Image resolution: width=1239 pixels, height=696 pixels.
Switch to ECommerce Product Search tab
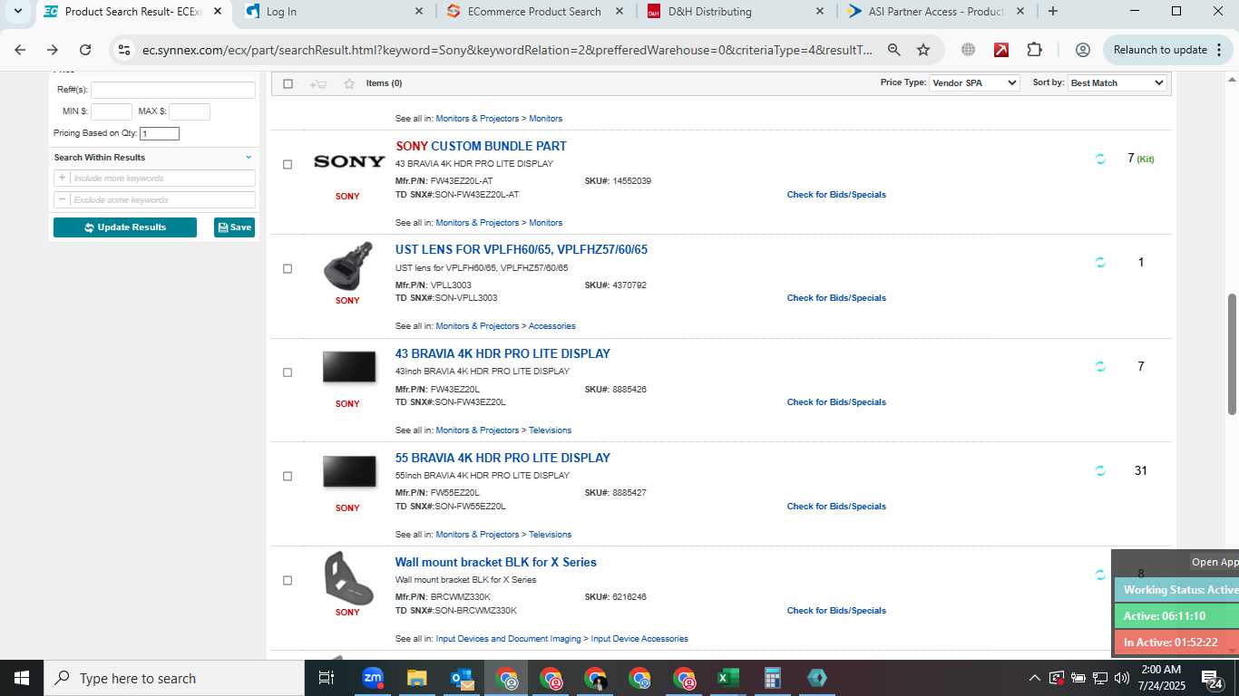[535, 12]
